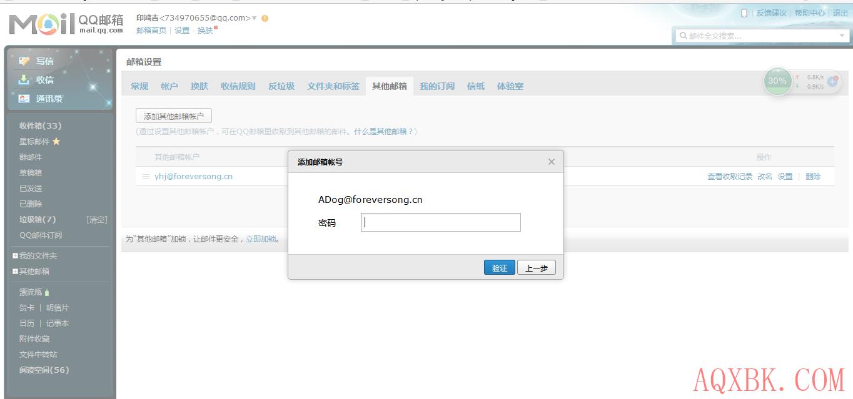Open 邮箱首页 link in header
Image resolution: width=853 pixels, height=399 pixels.
(x=151, y=30)
